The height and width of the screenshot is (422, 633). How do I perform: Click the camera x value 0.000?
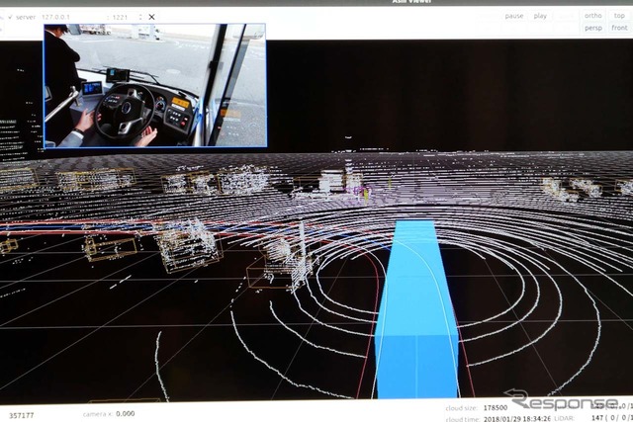[x=126, y=413]
